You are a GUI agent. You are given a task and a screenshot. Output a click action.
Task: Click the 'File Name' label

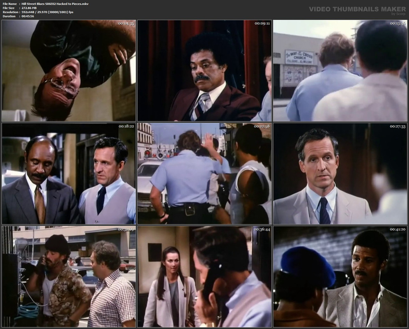[10, 4]
